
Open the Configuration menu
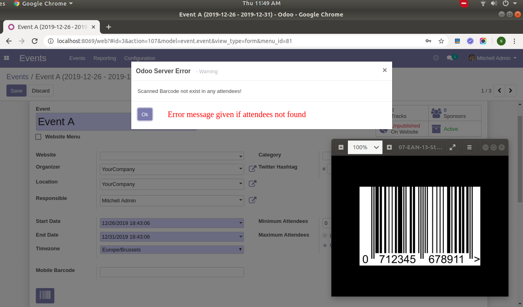point(140,58)
